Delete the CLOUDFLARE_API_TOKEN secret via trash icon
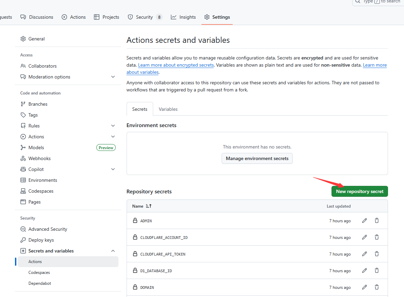The image size is (404, 297). point(377,254)
